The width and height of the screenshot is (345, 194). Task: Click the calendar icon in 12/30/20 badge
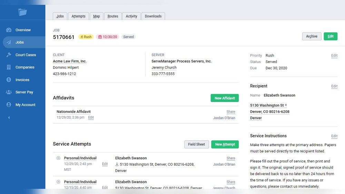[100, 37]
